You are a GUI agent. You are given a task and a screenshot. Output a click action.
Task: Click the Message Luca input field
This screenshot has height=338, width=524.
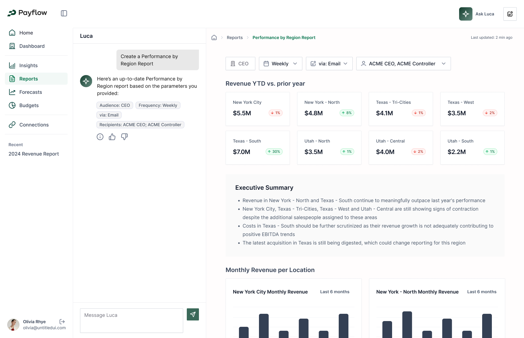[x=131, y=320]
